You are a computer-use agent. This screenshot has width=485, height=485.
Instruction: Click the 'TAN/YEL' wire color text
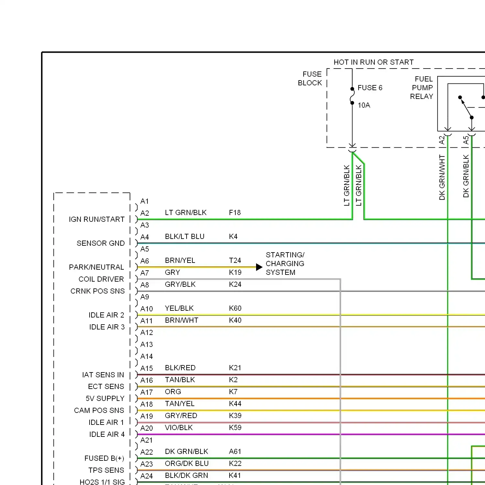point(179,404)
